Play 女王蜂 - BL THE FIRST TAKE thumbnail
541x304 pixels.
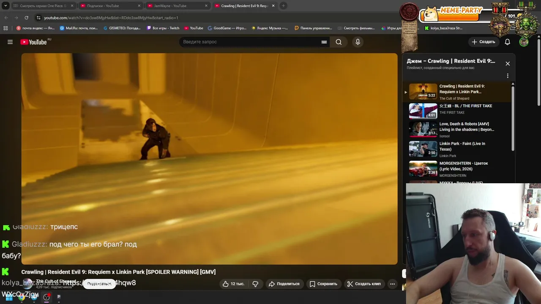tap(423, 111)
